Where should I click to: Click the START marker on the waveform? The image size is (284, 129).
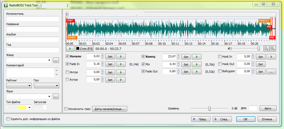coord(70,21)
